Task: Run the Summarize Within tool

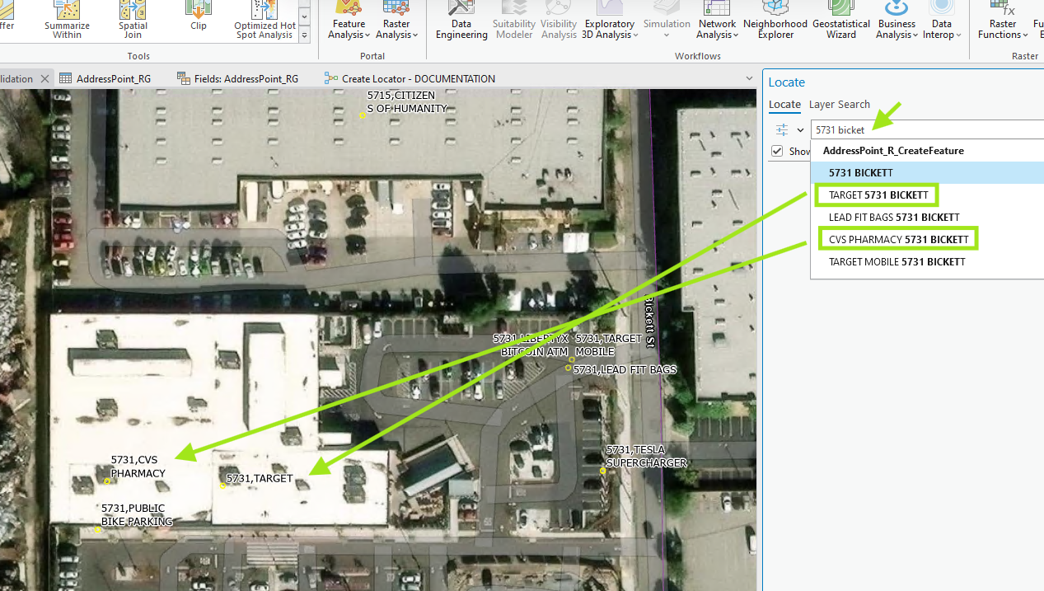Action: 67,19
